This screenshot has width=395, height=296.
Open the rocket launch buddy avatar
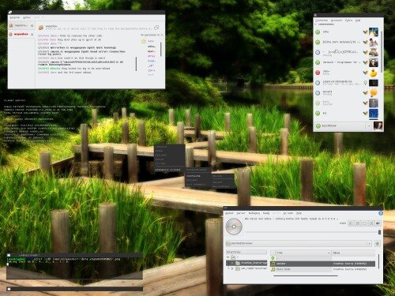(x=374, y=32)
